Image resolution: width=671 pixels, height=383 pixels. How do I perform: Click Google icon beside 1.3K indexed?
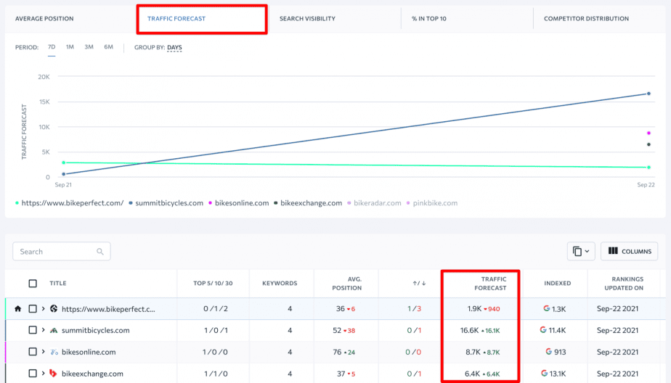[547, 308]
